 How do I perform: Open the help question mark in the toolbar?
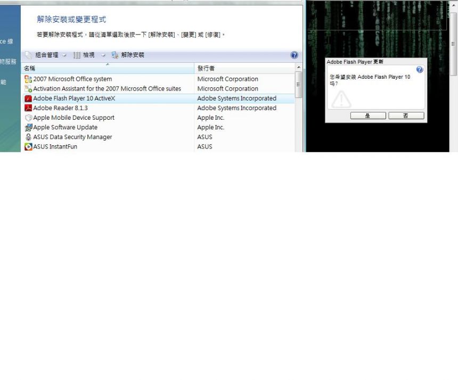(294, 55)
